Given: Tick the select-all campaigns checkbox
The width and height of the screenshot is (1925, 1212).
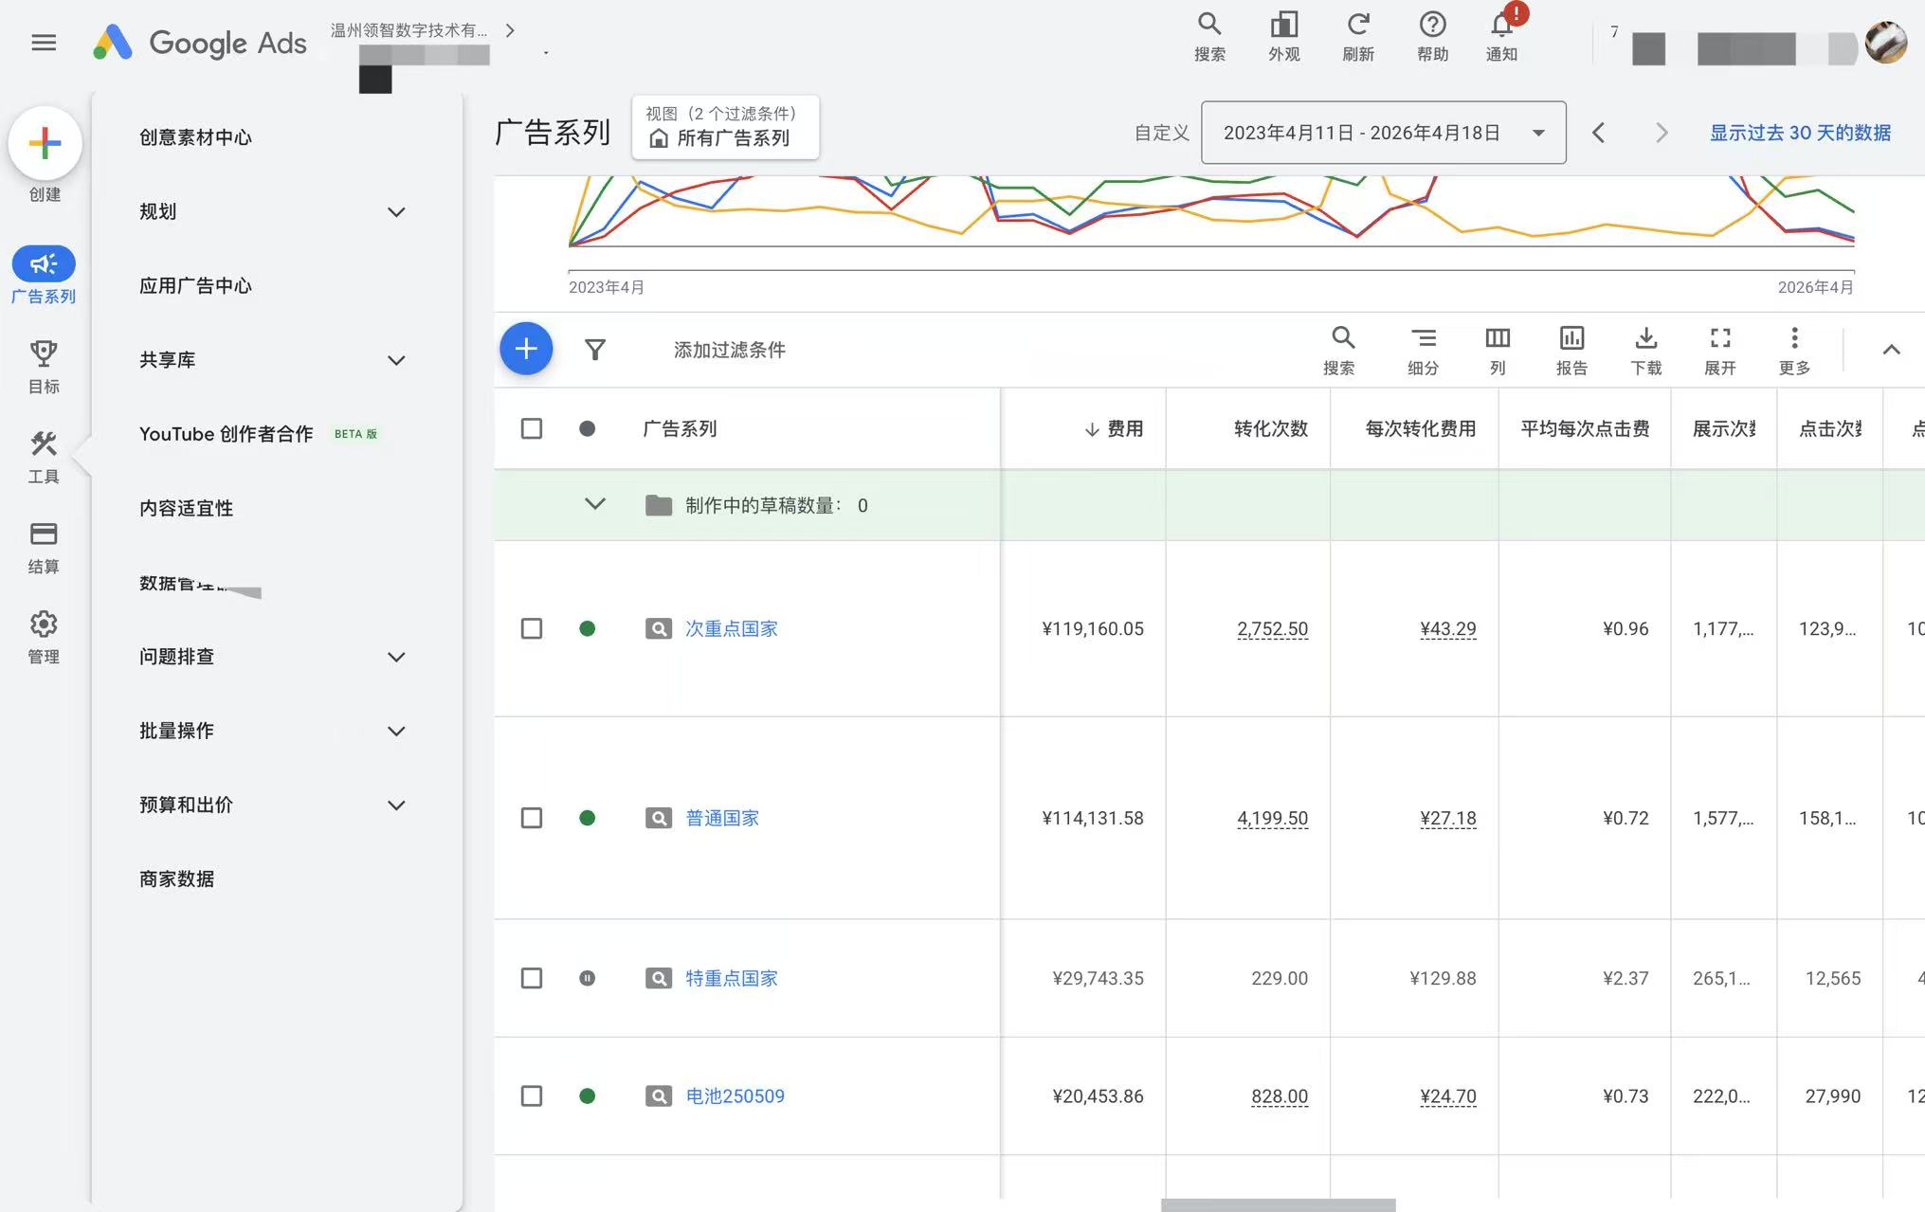Looking at the screenshot, I should click(532, 428).
